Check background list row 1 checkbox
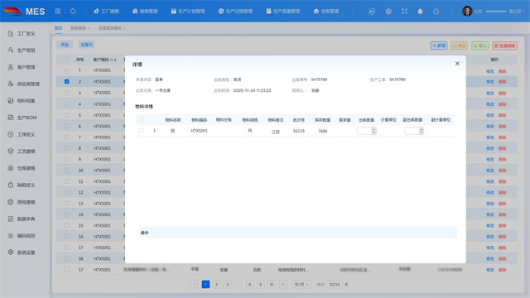 [66, 70]
